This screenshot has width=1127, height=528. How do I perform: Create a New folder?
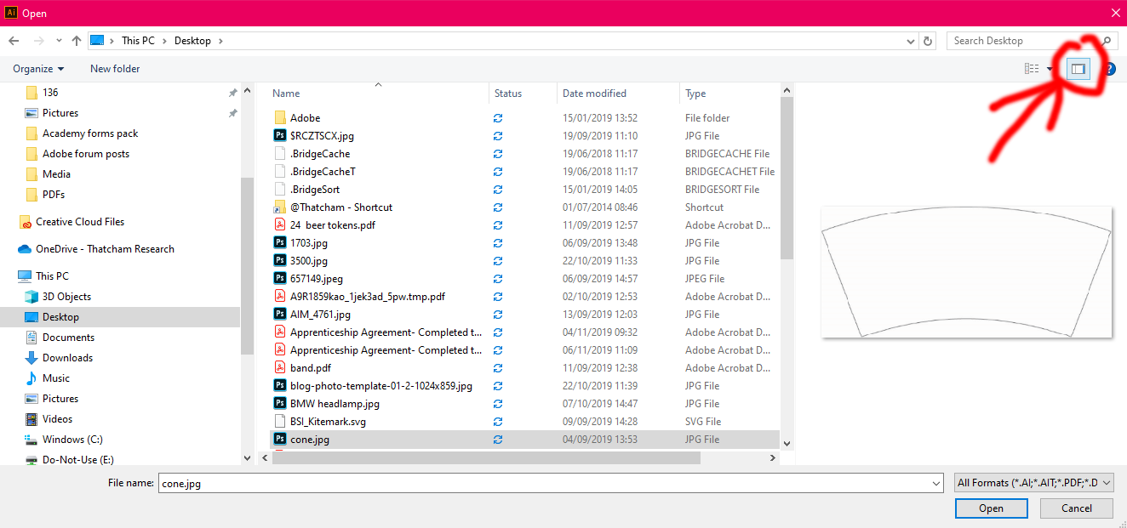tap(114, 68)
